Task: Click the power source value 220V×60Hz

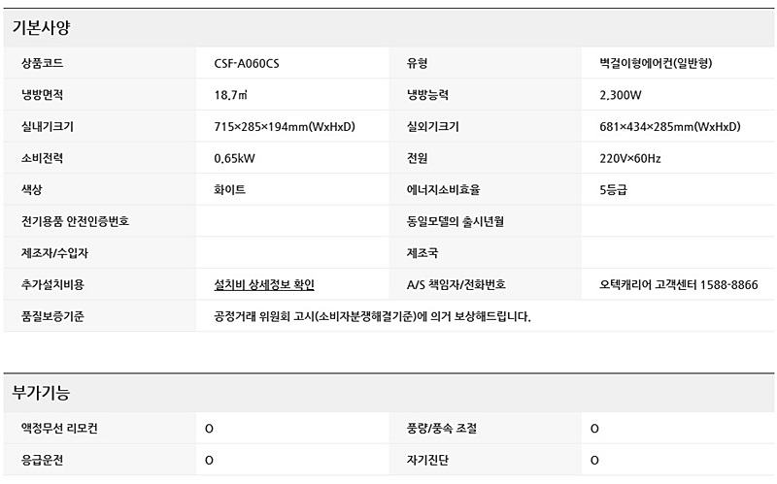Action: (x=630, y=158)
